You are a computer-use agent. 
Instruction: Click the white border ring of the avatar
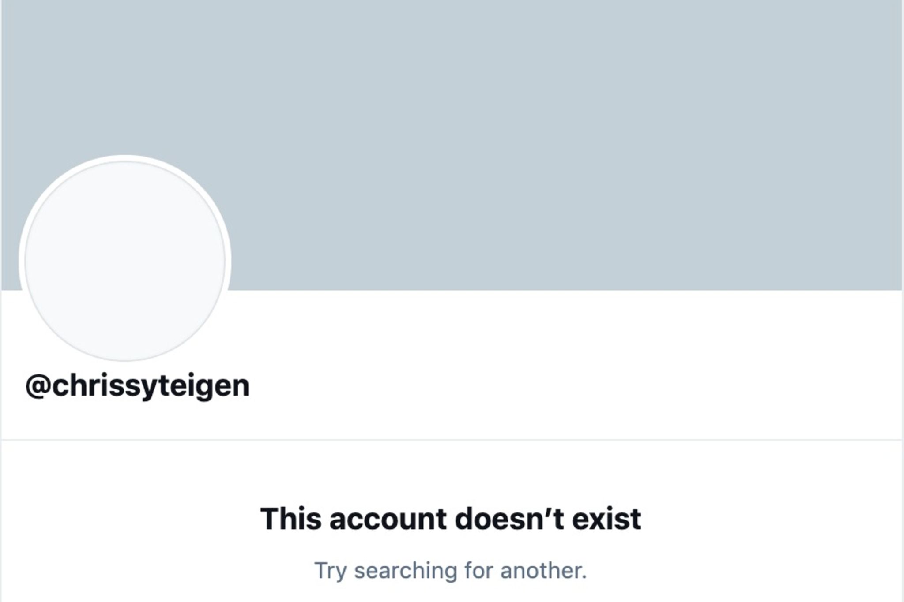[x=125, y=158]
